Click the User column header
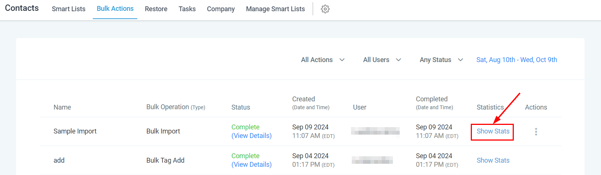601x175 pixels. click(x=360, y=107)
